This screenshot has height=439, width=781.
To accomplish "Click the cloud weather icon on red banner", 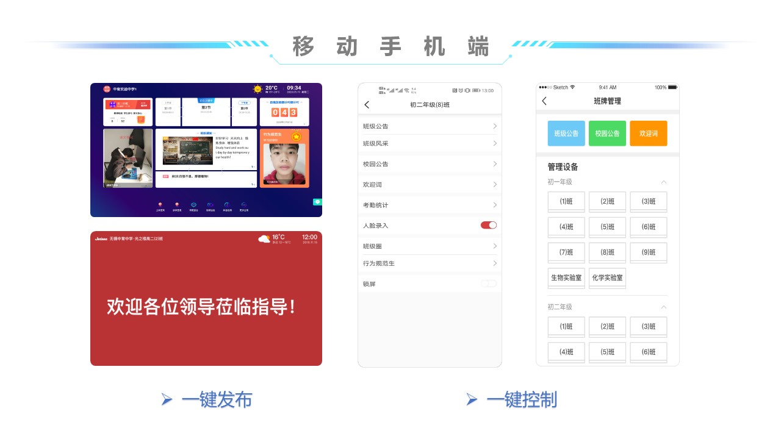I will [264, 238].
